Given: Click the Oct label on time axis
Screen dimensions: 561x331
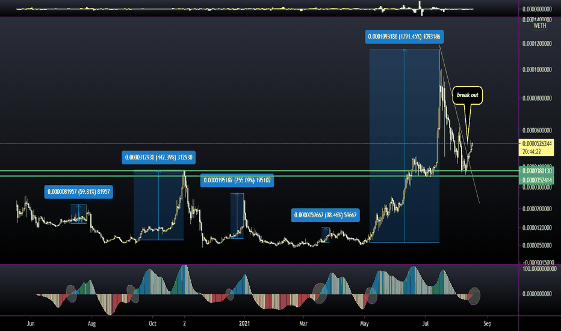Looking at the screenshot, I should [152, 324].
